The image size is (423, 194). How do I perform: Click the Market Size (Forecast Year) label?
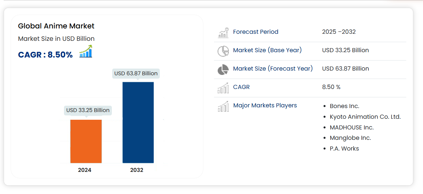273,69
